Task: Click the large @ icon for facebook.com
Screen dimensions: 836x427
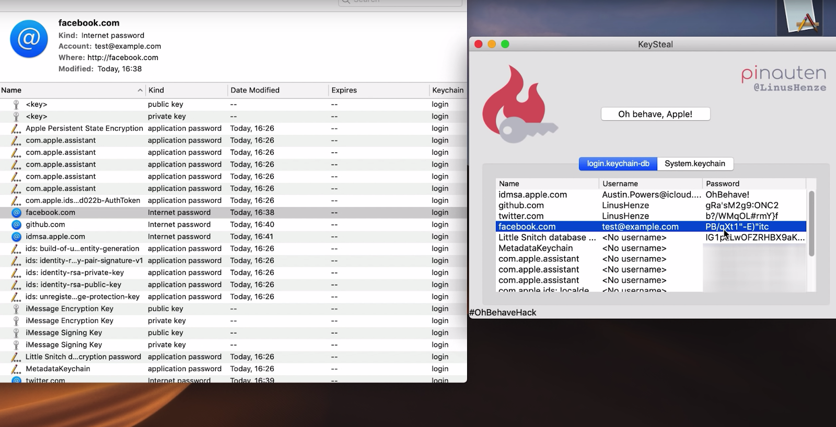Action: (x=29, y=39)
